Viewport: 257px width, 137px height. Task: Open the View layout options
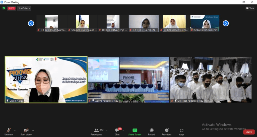click(x=250, y=8)
